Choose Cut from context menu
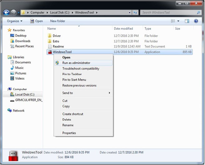This screenshot has width=205, height=165. (83, 101)
